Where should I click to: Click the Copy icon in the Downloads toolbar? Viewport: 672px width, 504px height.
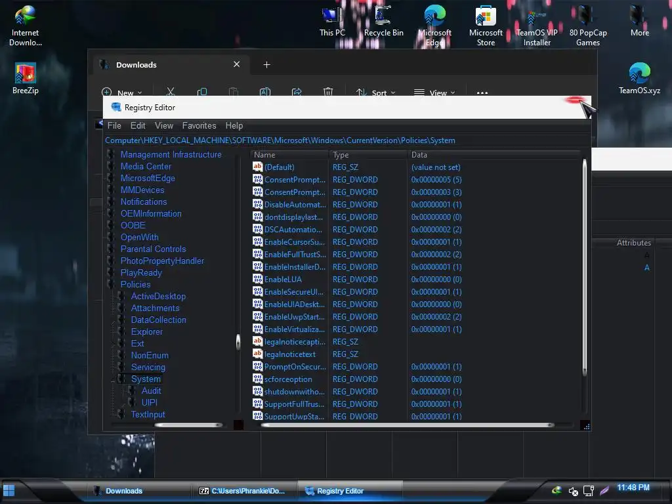point(202,92)
